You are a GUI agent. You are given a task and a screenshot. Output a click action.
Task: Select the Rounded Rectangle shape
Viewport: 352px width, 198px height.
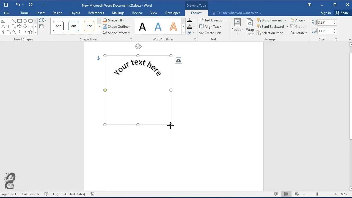(31, 21)
